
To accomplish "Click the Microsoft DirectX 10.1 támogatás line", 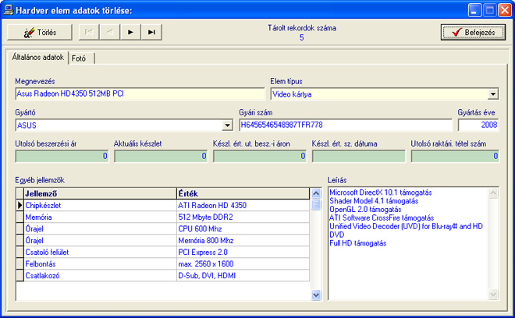I will (x=380, y=193).
